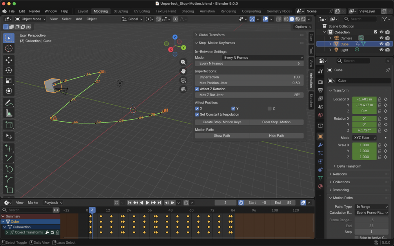
Task: Click Create Stop-Motion Keys button
Action: pyautogui.click(x=222, y=122)
